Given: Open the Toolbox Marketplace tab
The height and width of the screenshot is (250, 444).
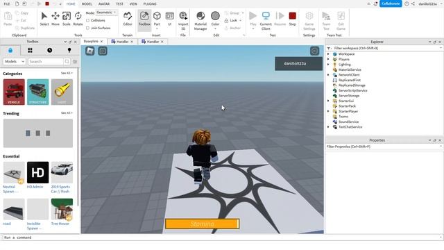Looking at the screenshot, I should tap(10, 50).
